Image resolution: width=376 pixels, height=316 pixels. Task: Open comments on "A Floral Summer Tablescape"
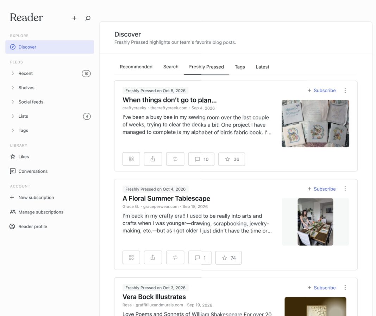coord(200,258)
